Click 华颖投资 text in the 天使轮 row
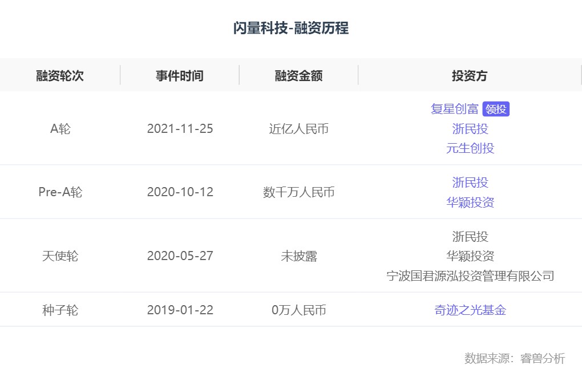 [470, 256]
